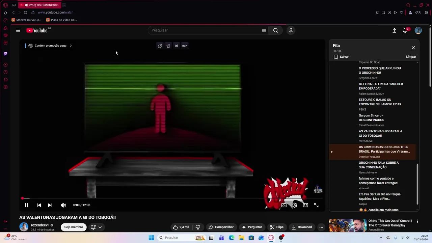Play 'OROCHINHO FALA SOBRE A SUA CONDENAÇÃO'
Image resolution: width=432 pixels, height=243 pixels.
[x=373, y=167]
